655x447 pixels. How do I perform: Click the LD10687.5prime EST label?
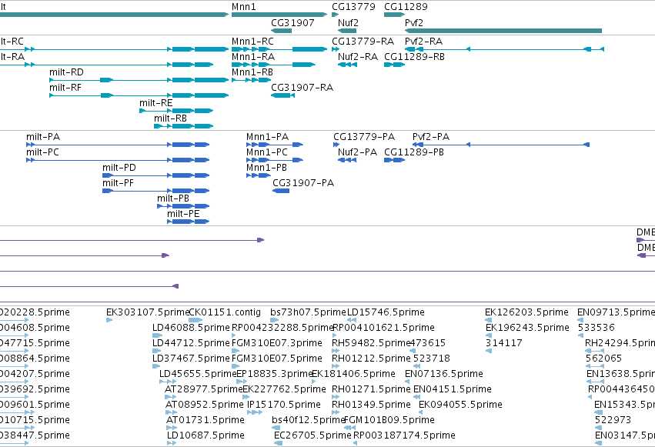coord(206,435)
